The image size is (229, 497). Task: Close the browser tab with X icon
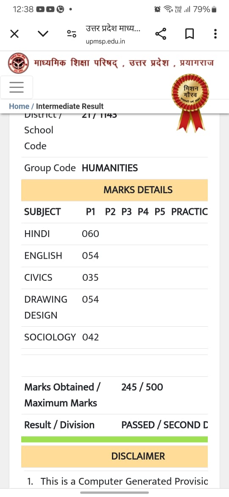click(14, 34)
